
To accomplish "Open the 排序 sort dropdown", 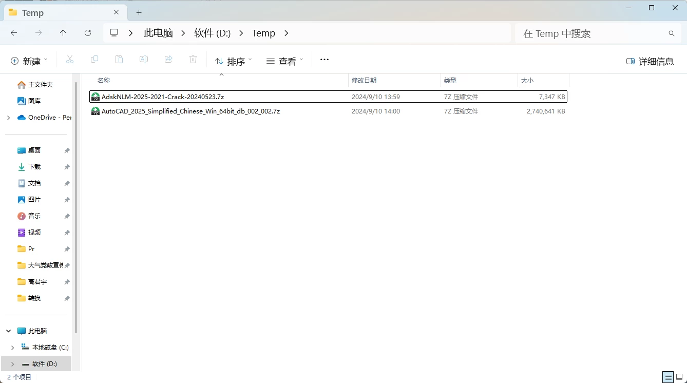I will [x=234, y=61].
